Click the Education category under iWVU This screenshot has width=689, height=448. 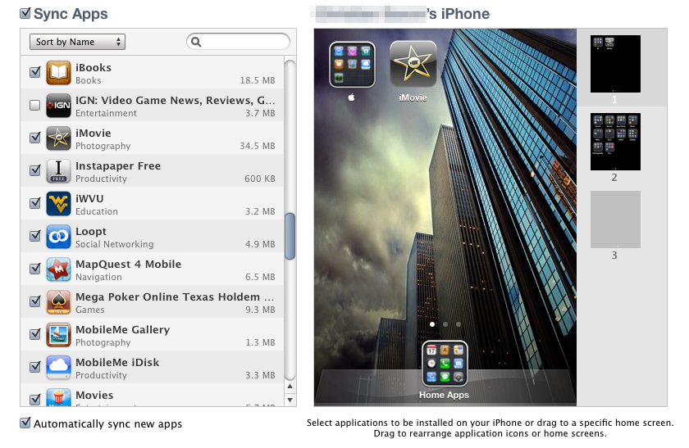coord(97,211)
